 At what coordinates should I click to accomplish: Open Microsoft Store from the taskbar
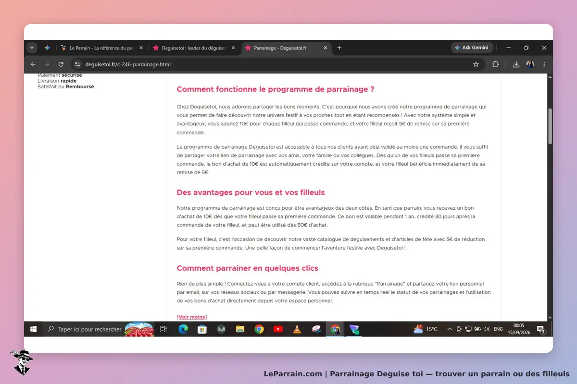(202, 329)
